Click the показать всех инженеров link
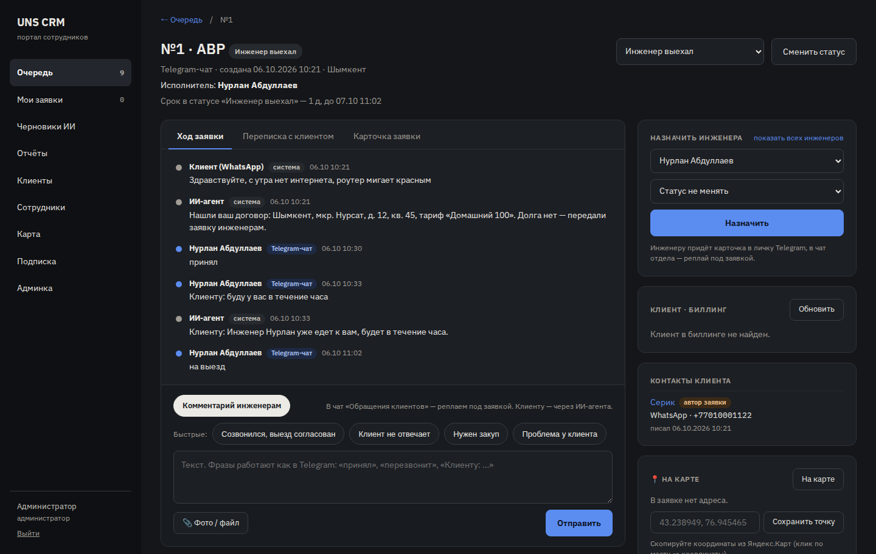Image resolution: width=876 pixels, height=554 pixels. pyautogui.click(x=799, y=138)
